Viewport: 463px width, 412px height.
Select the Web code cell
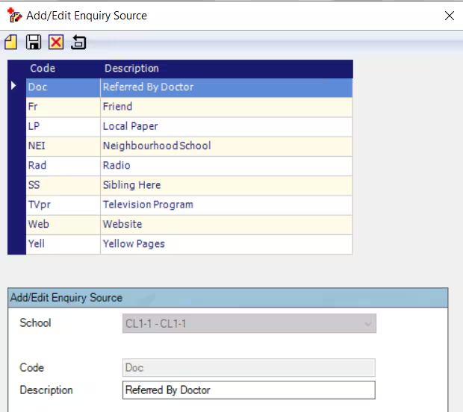coord(63,225)
